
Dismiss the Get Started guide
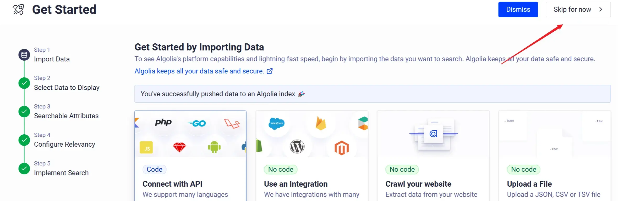[518, 9]
